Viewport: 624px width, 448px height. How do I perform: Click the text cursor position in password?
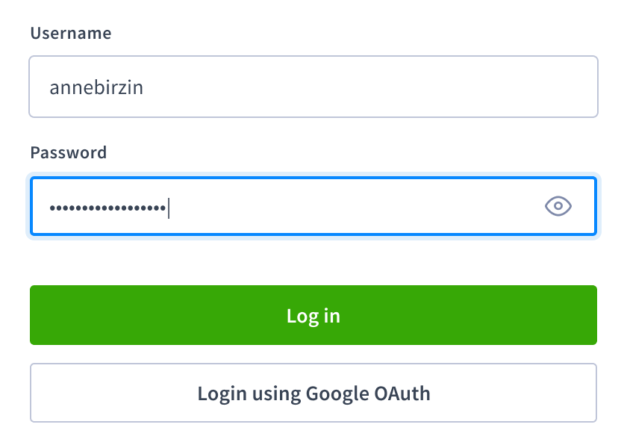(169, 206)
